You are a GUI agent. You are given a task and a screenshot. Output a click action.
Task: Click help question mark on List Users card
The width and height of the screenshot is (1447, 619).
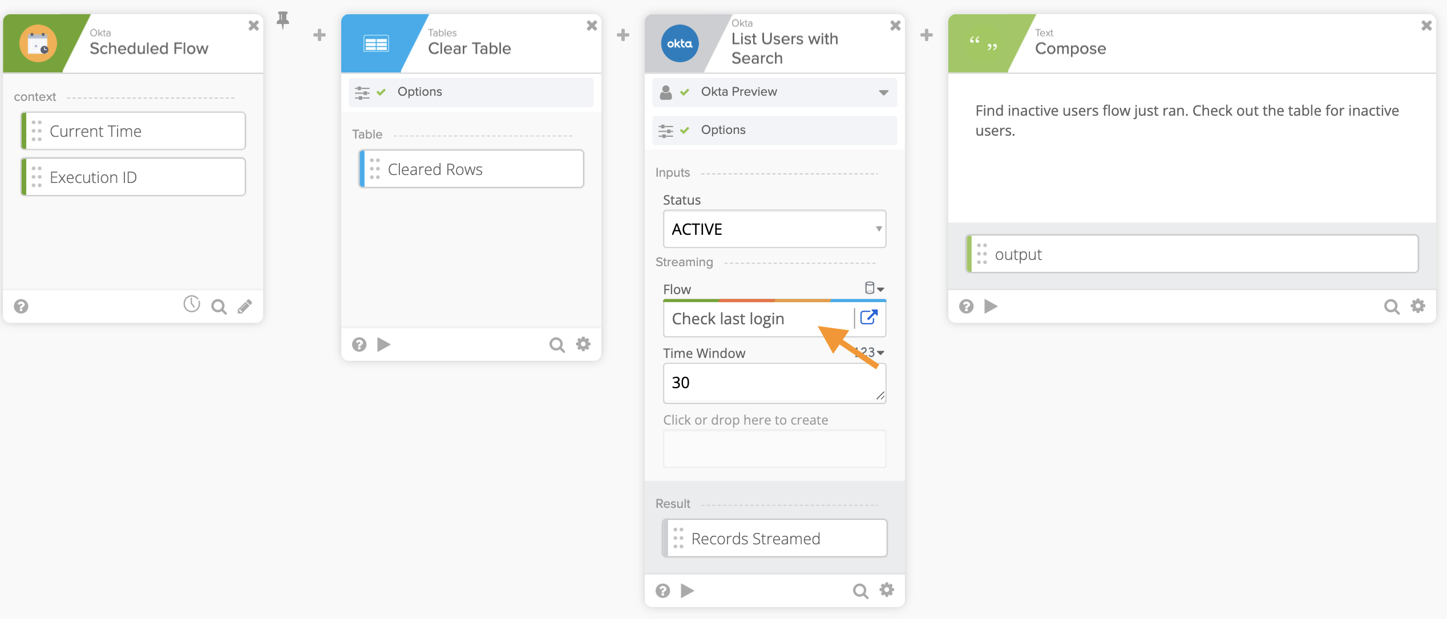click(x=662, y=591)
